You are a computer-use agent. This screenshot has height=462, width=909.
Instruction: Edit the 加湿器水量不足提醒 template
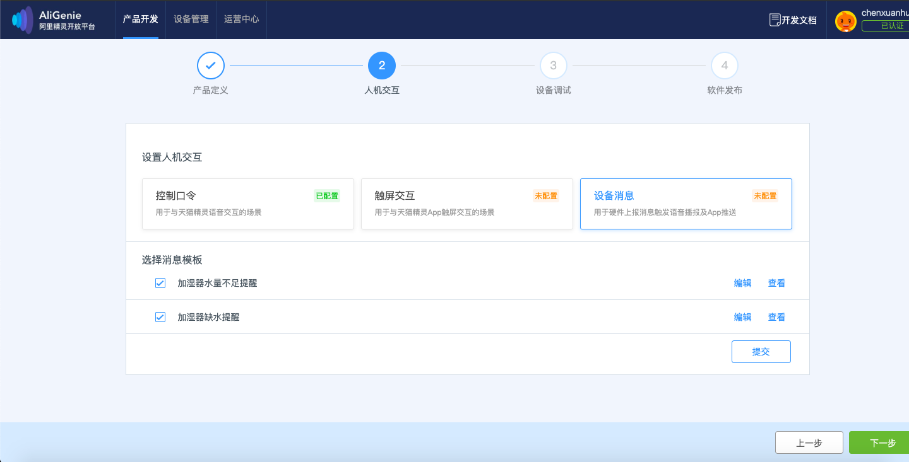(x=743, y=284)
